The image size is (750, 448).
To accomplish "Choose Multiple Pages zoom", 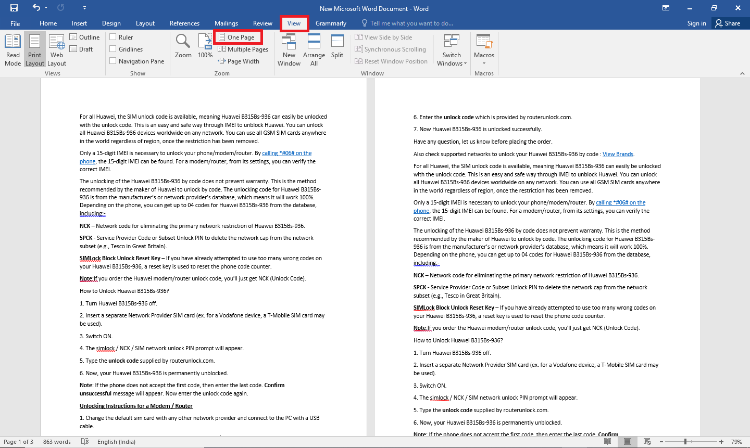I will coord(243,49).
